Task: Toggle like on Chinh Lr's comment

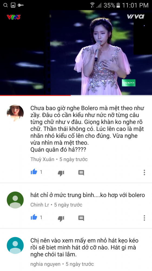Action: [34, 217]
